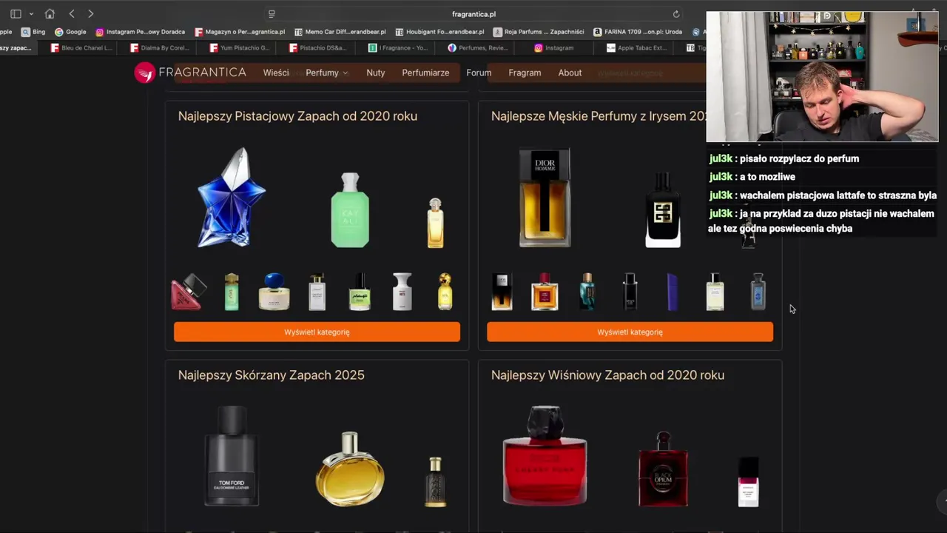Select the small yellow bottle in the pistachio top row
The width and height of the screenshot is (947, 533).
tap(435, 223)
